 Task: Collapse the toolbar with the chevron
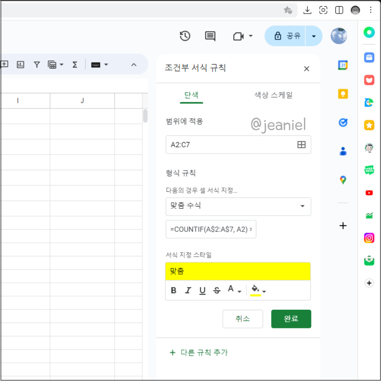134,65
